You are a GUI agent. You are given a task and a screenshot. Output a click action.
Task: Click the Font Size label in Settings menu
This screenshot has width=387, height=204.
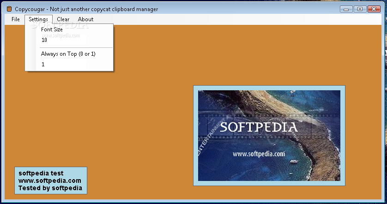point(52,29)
